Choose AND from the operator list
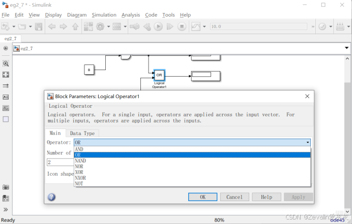Image resolution: width=352 pixels, height=224 pixels. click(x=192, y=149)
